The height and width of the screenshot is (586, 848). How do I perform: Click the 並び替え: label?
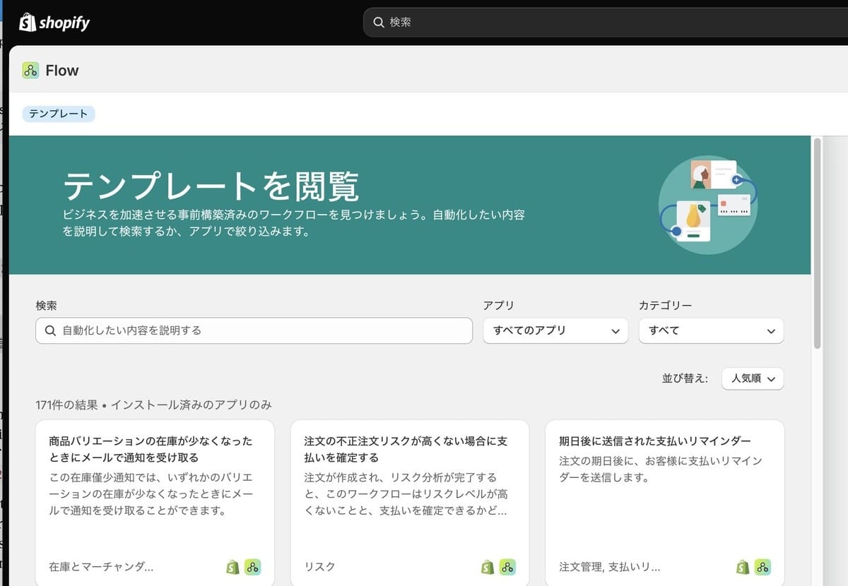pos(685,378)
